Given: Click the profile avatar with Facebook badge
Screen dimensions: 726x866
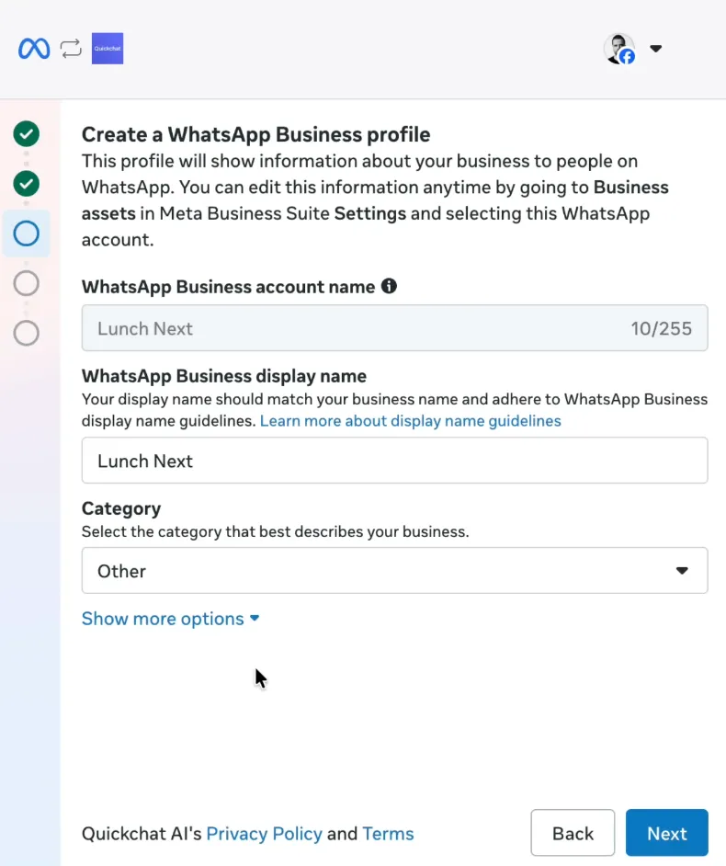Looking at the screenshot, I should (619, 49).
